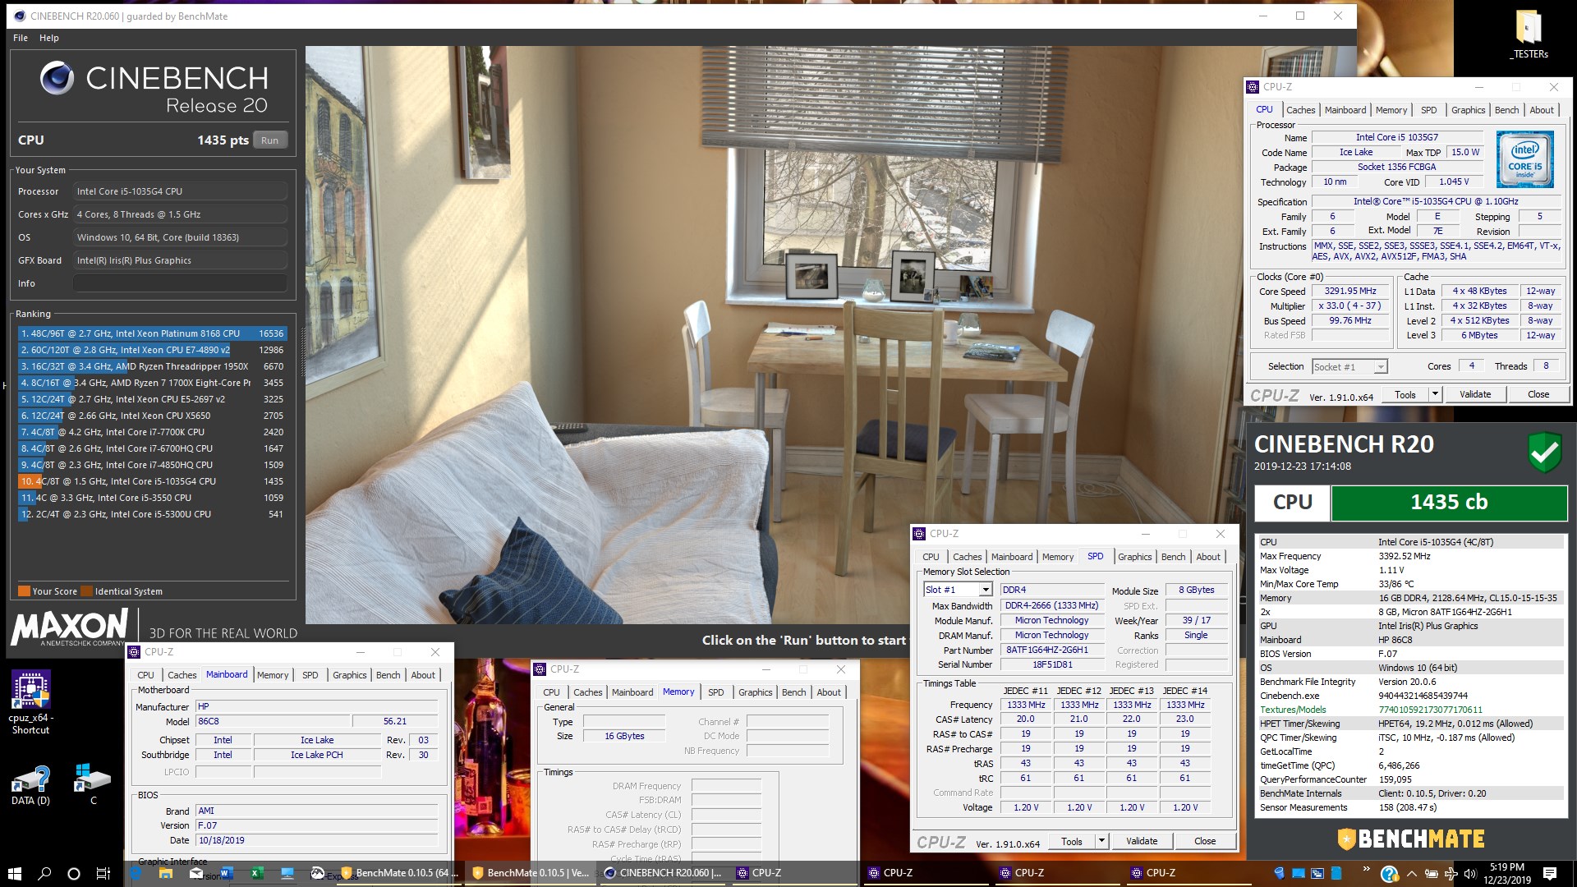The width and height of the screenshot is (1577, 887).
Task: Click the Run button for CPU test
Action: tap(269, 140)
